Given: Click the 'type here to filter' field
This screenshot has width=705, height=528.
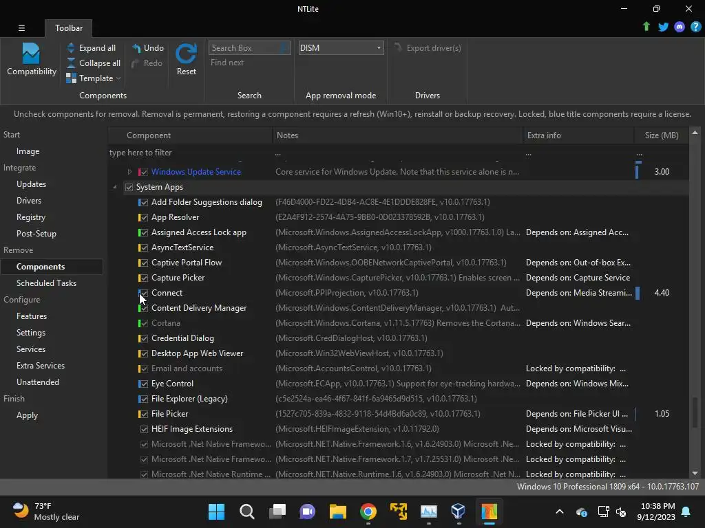Looking at the screenshot, I should pyautogui.click(x=190, y=153).
